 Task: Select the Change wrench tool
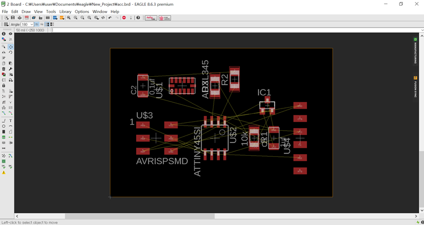[x=11, y=69]
